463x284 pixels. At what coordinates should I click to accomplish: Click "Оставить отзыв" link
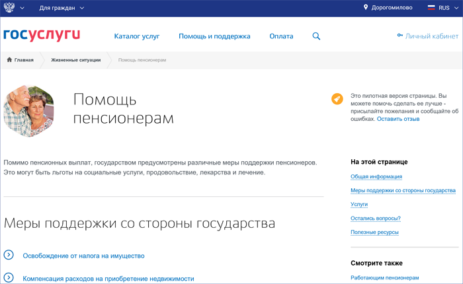tap(398, 119)
